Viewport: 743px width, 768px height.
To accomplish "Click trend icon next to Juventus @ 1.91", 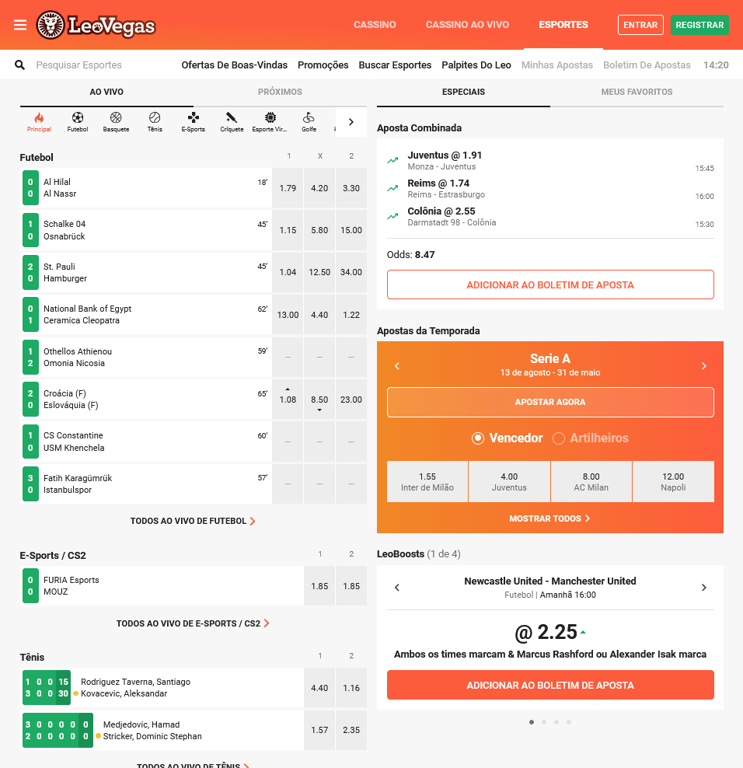I will coord(392,160).
